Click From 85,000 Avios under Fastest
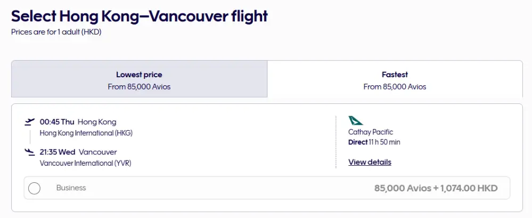 [395, 86]
